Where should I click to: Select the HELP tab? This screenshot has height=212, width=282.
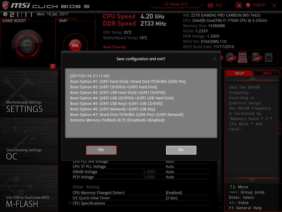click(x=239, y=73)
